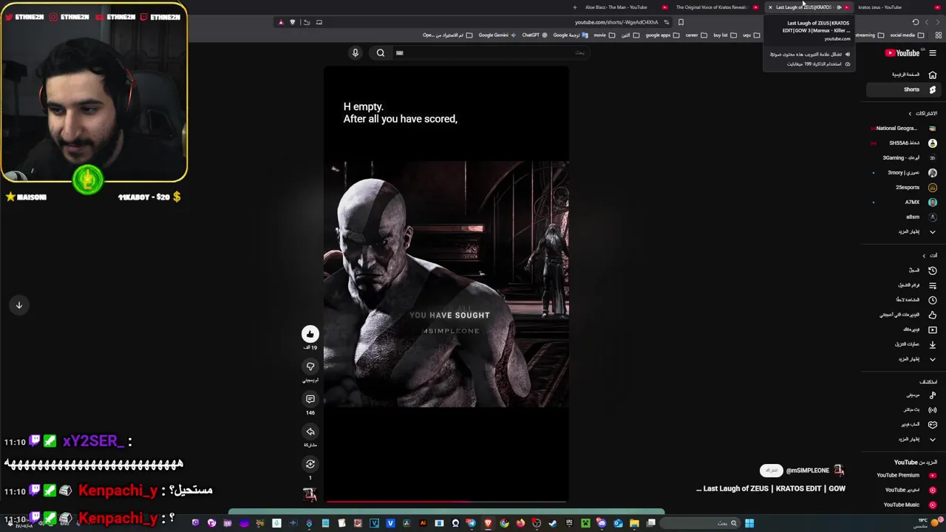
Task: Open @mSIMPLEONE channel name
Action: pyautogui.click(x=808, y=471)
